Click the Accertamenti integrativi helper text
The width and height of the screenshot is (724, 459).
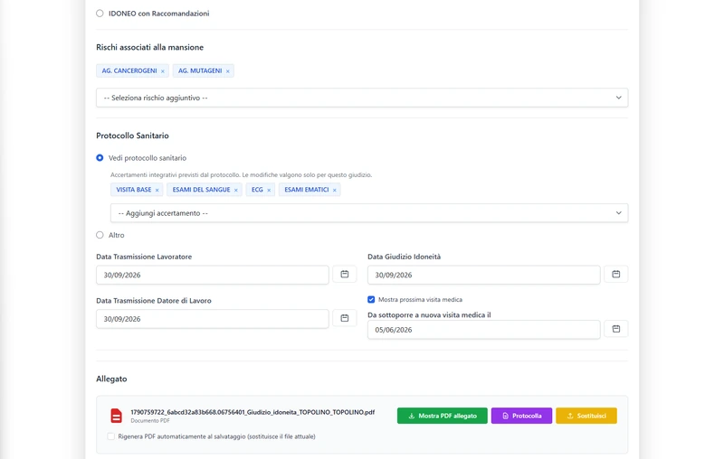241,175
